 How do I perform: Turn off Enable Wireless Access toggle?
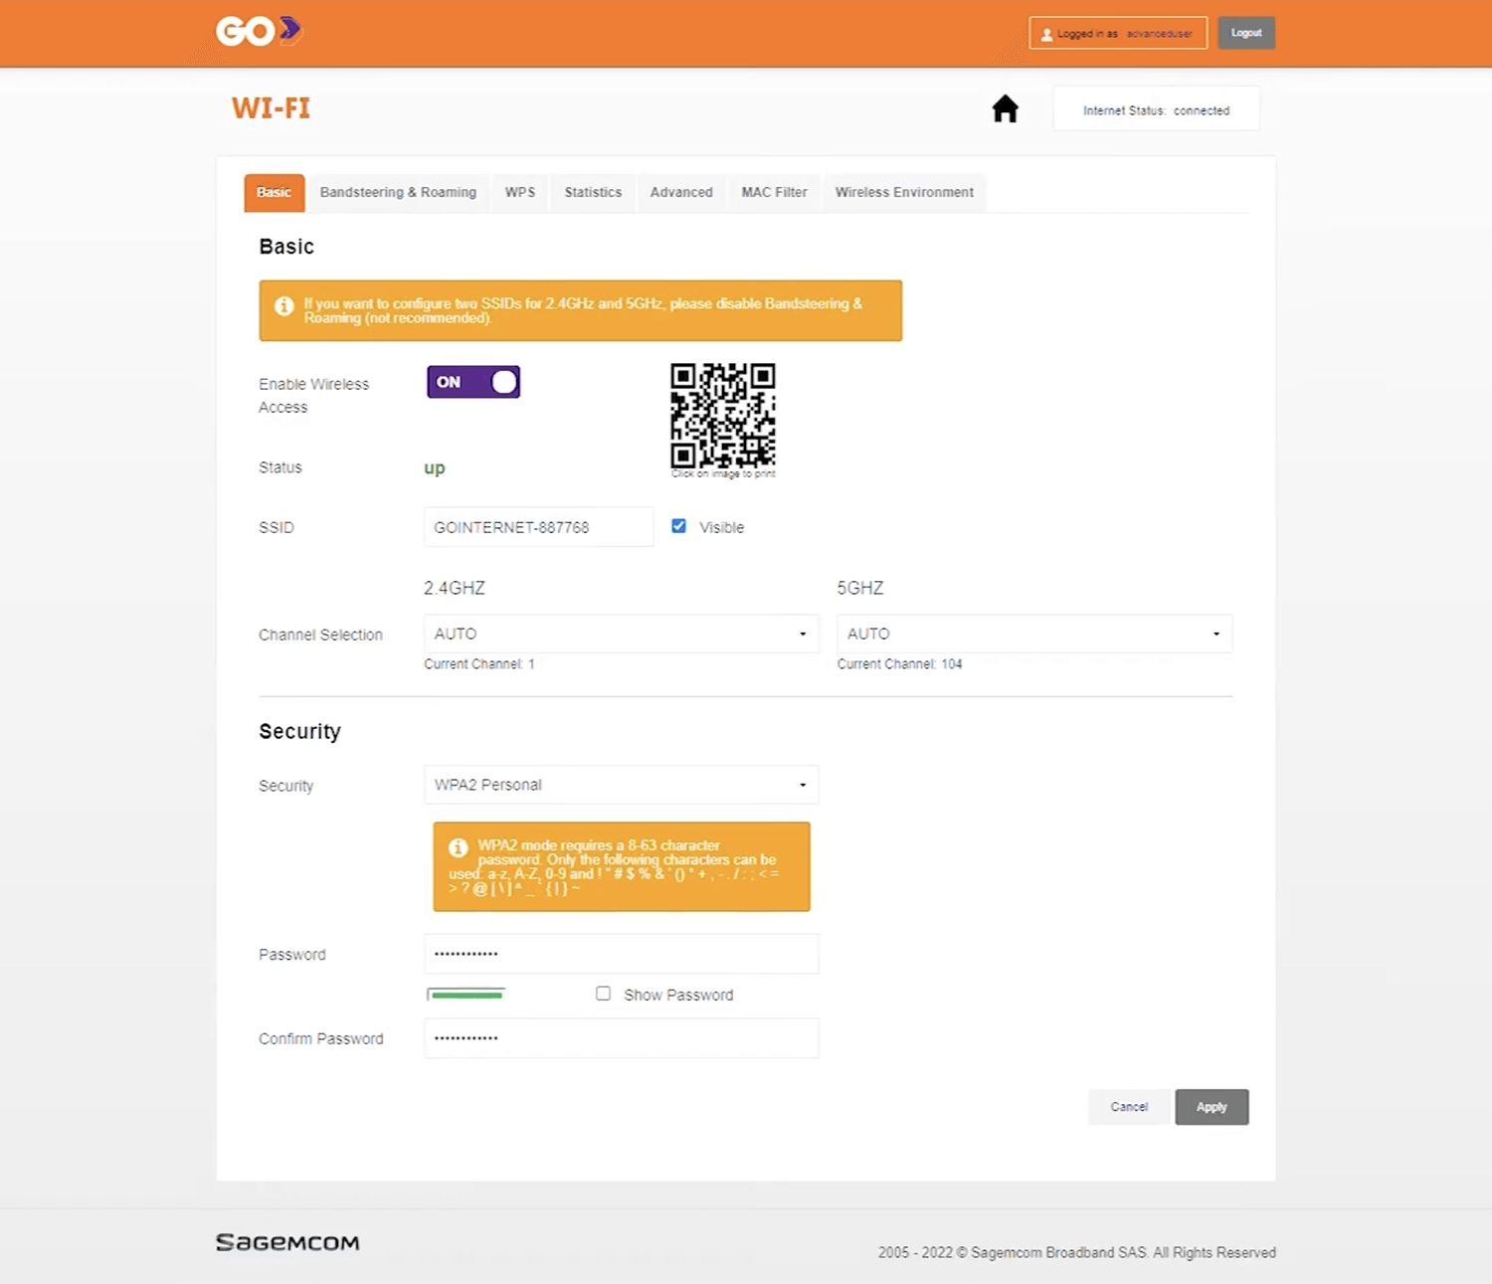click(473, 382)
